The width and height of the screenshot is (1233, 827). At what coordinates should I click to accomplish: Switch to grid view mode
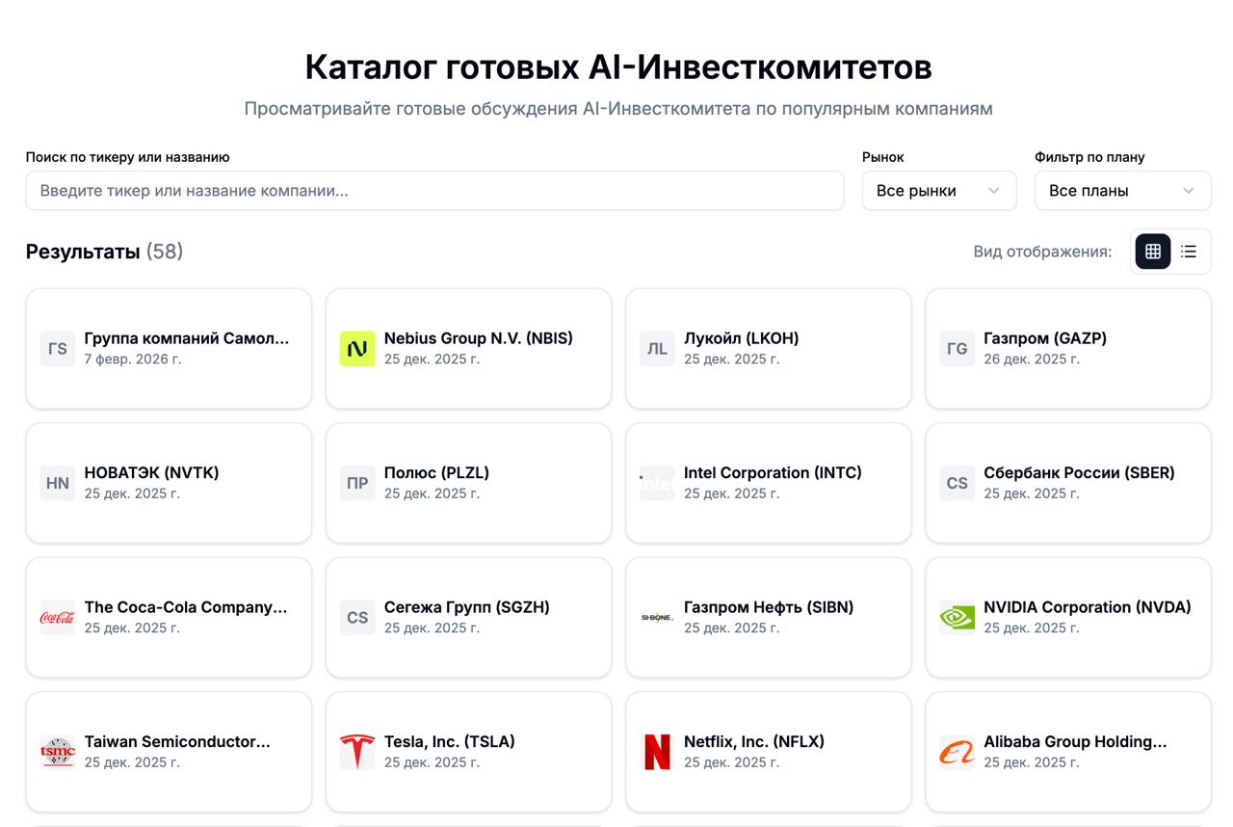click(x=1152, y=251)
